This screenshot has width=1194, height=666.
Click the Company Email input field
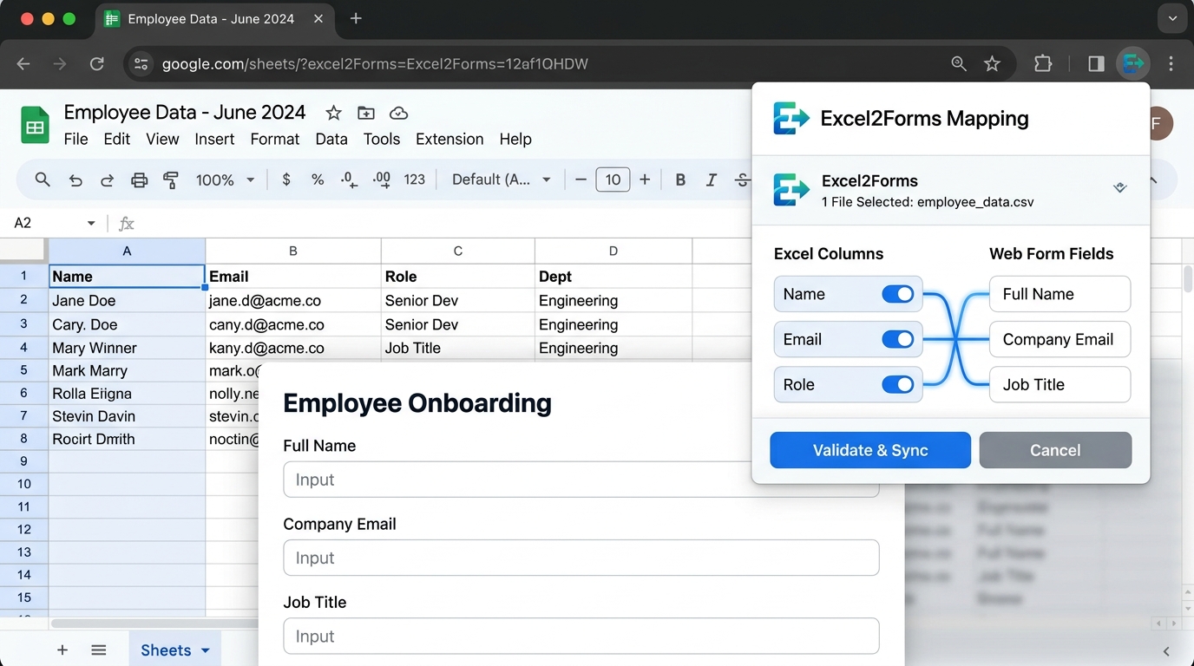[x=581, y=558]
